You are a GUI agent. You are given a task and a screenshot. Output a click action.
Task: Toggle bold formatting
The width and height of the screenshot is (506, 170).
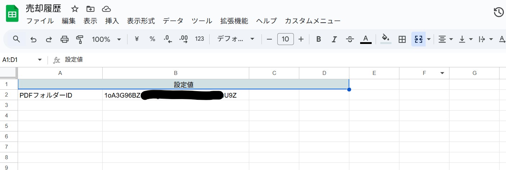(x=318, y=39)
